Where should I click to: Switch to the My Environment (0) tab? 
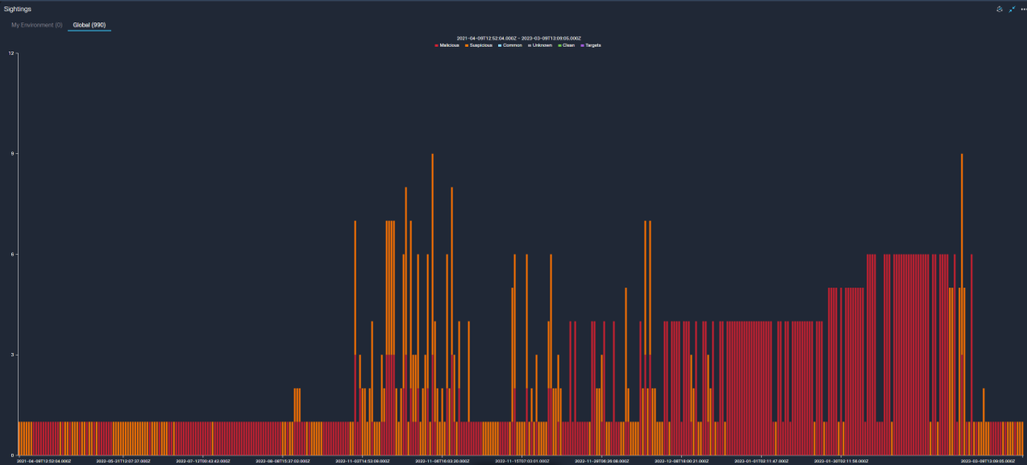click(x=36, y=25)
